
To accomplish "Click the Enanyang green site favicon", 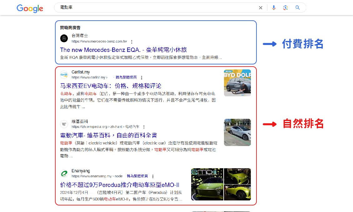I will [64, 174].
